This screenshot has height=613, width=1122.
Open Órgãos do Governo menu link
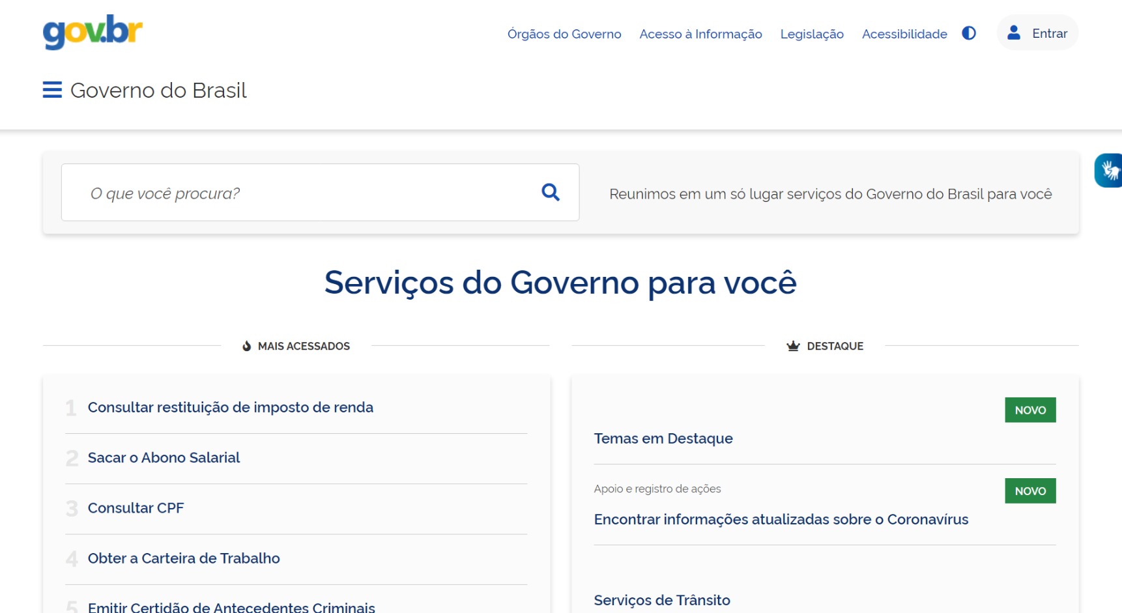point(564,34)
